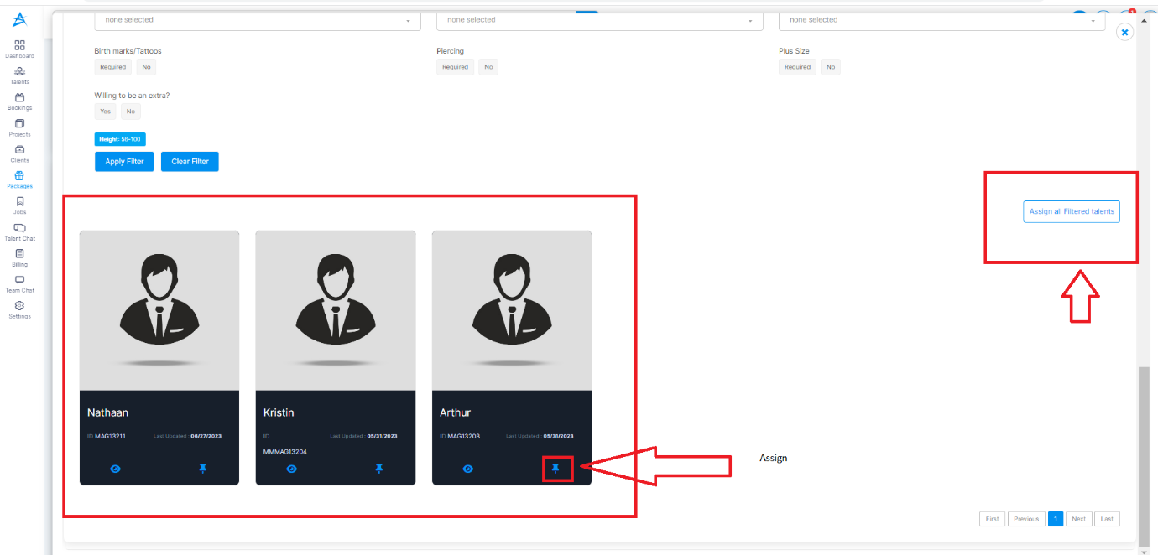Click the name Kristin on the card
Image resolution: width=1158 pixels, height=555 pixels.
tap(279, 412)
